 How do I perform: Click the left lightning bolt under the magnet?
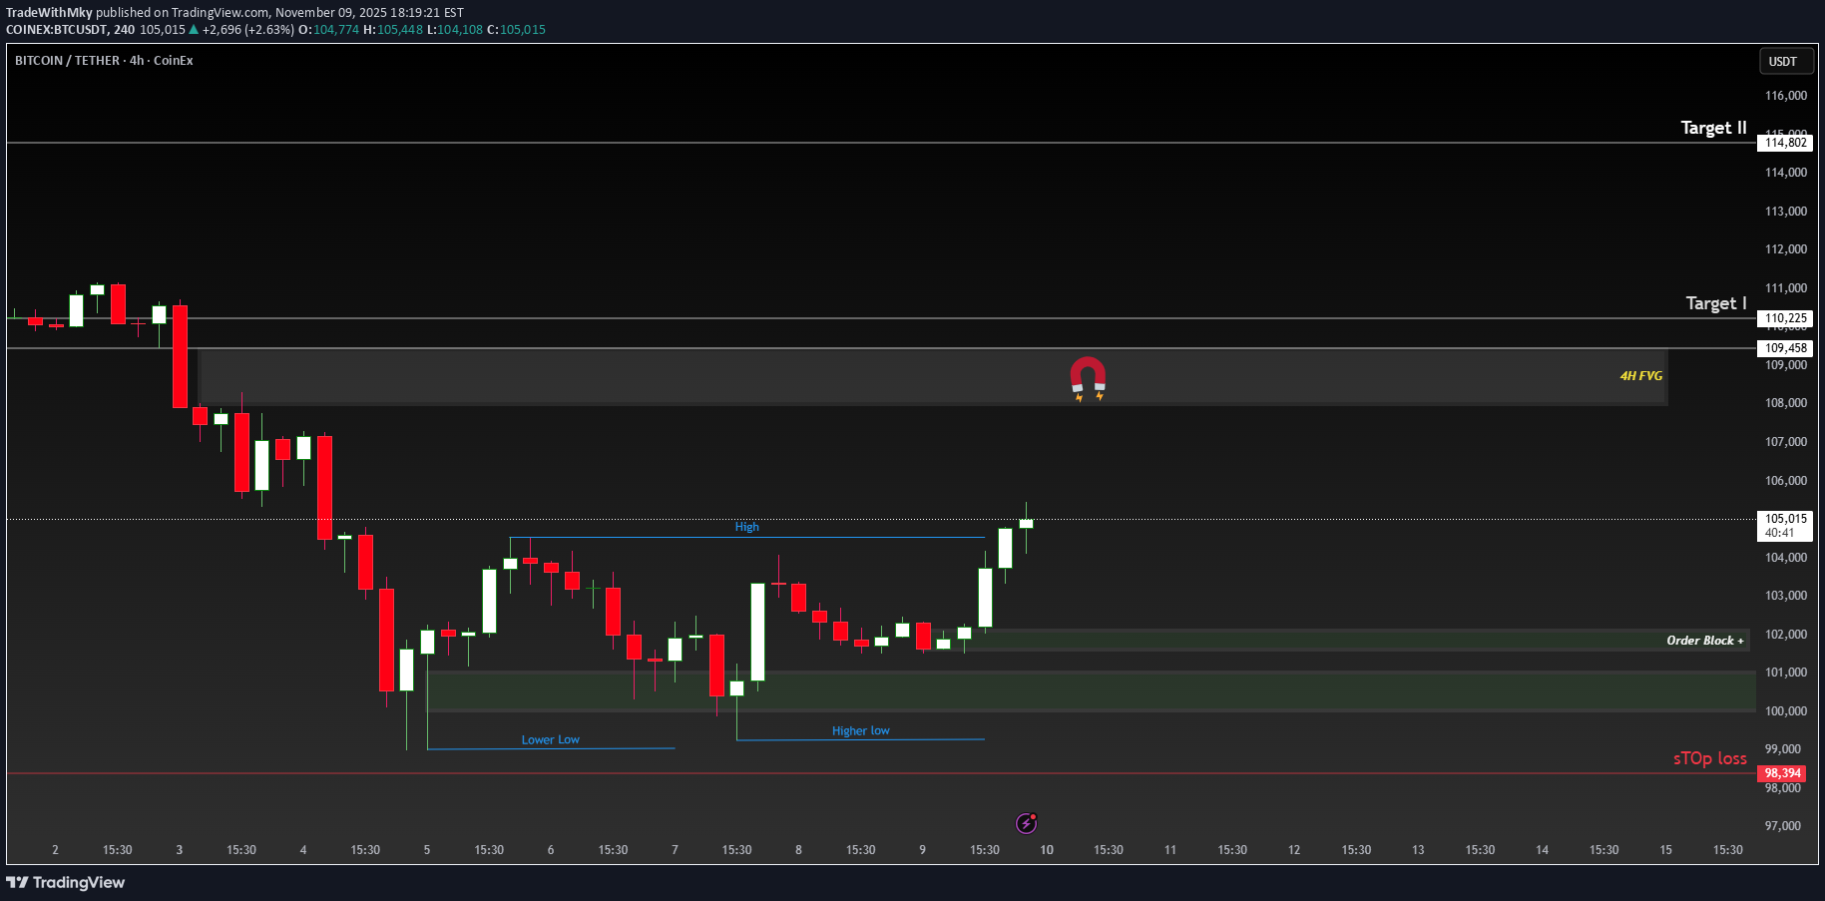[x=1080, y=396]
